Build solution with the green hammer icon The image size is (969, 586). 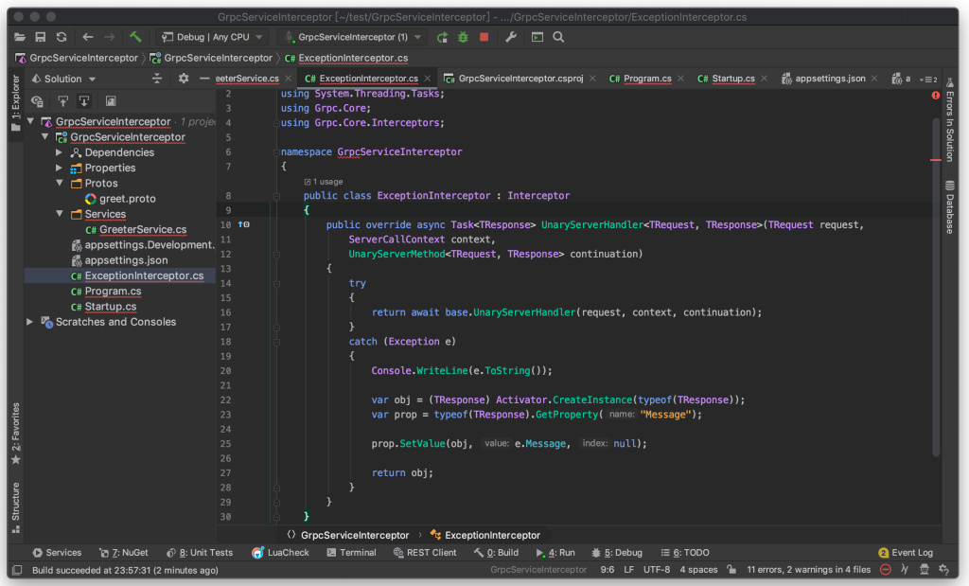tap(135, 37)
